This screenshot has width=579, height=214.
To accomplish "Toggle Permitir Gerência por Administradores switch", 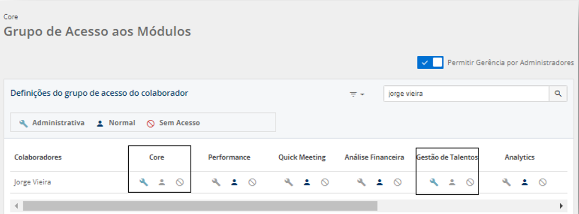I will click(x=430, y=62).
